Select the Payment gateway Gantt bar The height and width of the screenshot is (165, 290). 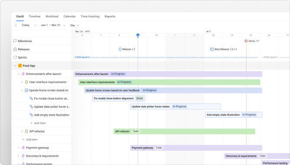196,148
